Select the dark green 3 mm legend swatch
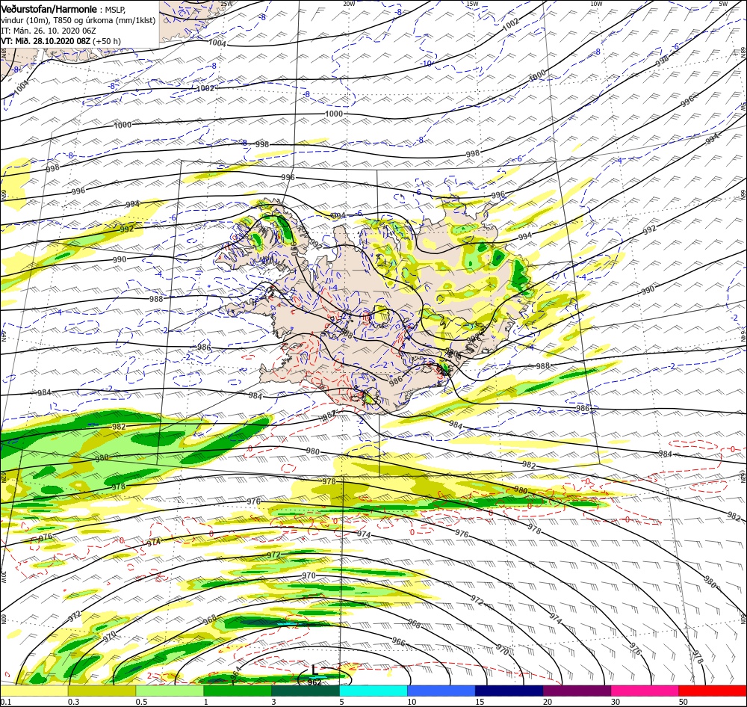Viewport: 747px width, 707px height. (306, 691)
